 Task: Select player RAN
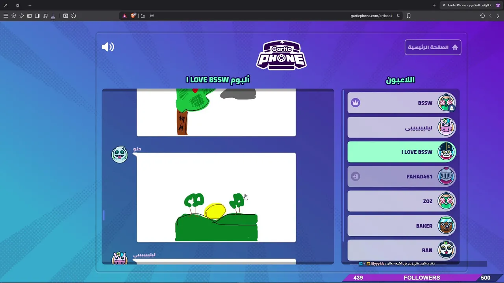point(402,250)
